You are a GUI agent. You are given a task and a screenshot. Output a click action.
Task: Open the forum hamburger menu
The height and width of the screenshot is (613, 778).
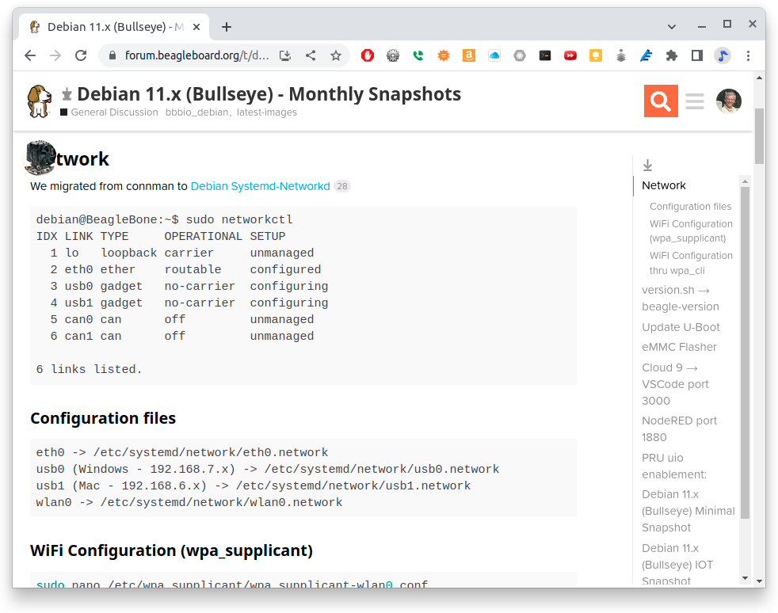click(695, 101)
